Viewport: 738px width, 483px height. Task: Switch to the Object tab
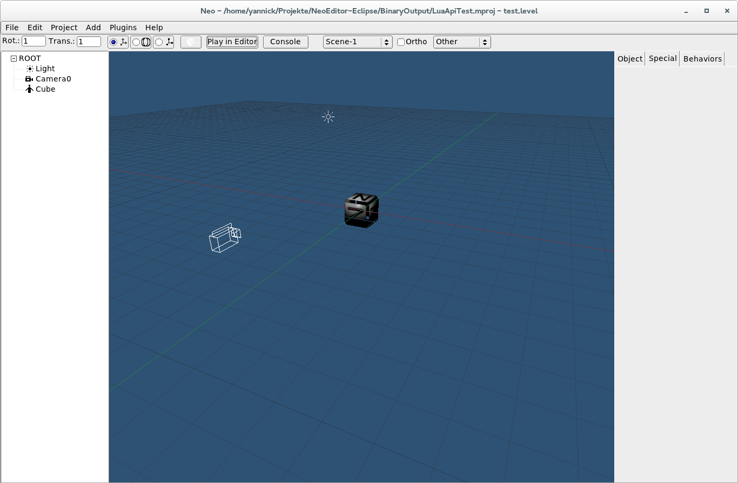click(x=630, y=59)
